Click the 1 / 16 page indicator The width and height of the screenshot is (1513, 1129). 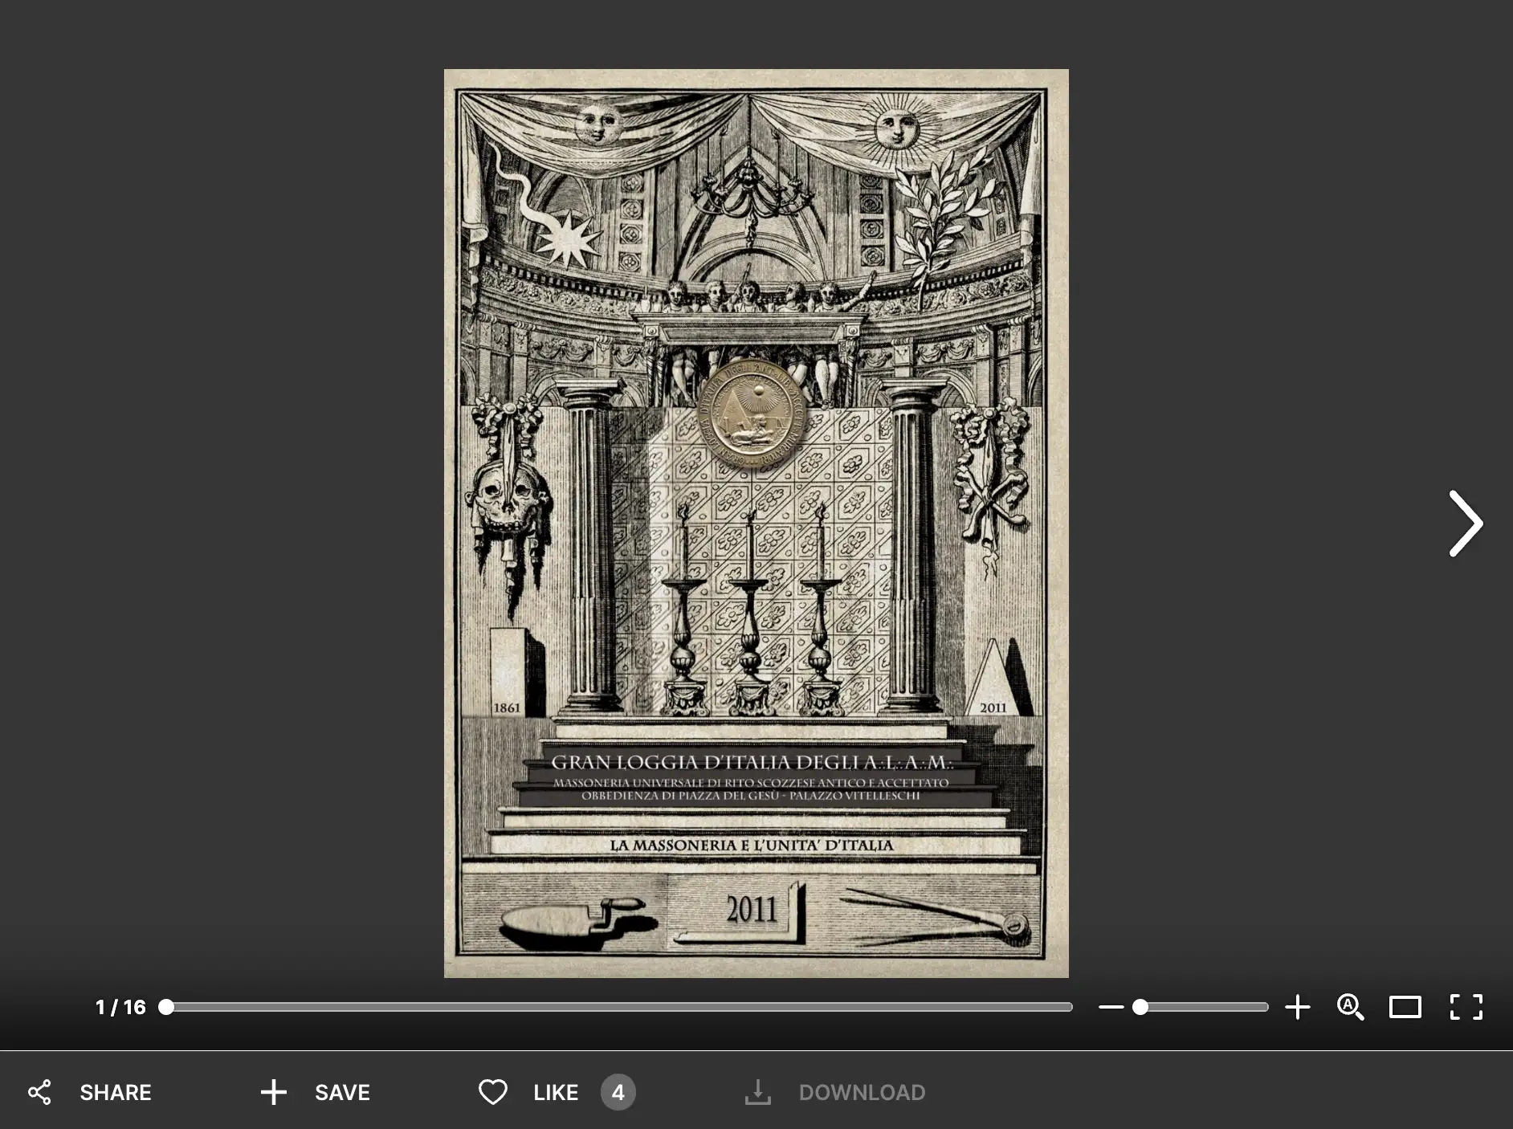(x=120, y=1007)
